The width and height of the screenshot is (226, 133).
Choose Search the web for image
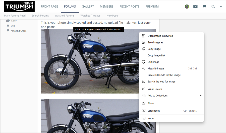pyautogui.click(x=172, y=82)
